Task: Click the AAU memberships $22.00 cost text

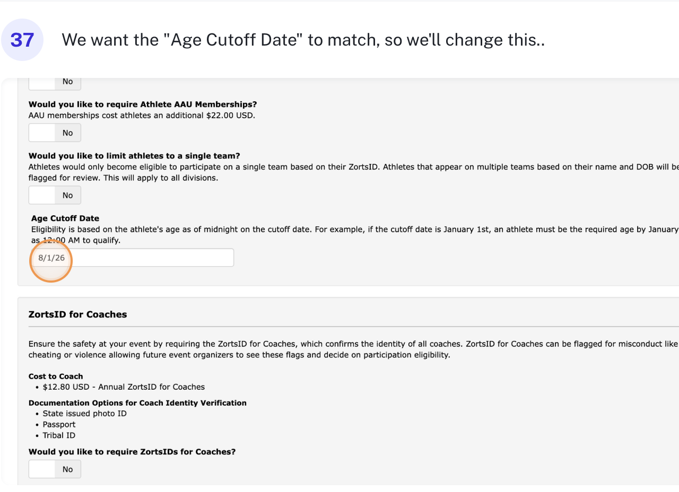Action: 142,115
